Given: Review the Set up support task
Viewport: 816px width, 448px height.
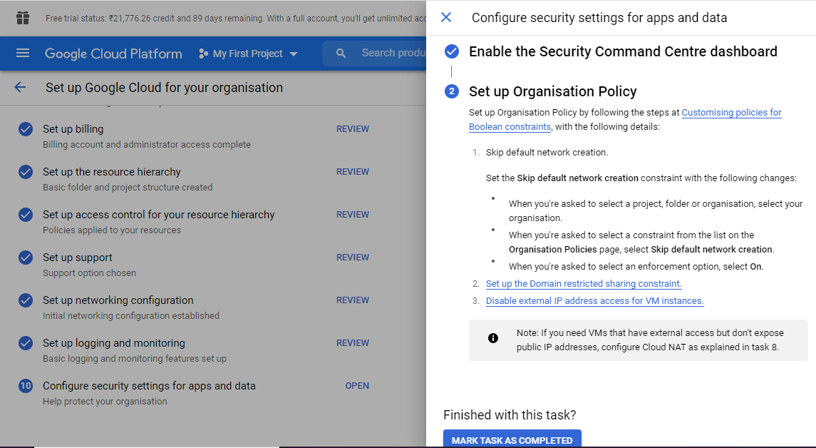Looking at the screenshot, I should pos(352,257).
